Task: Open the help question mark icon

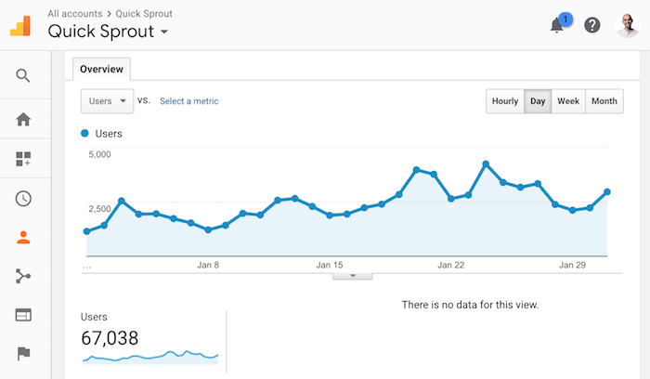Action: tap(592, 25)
